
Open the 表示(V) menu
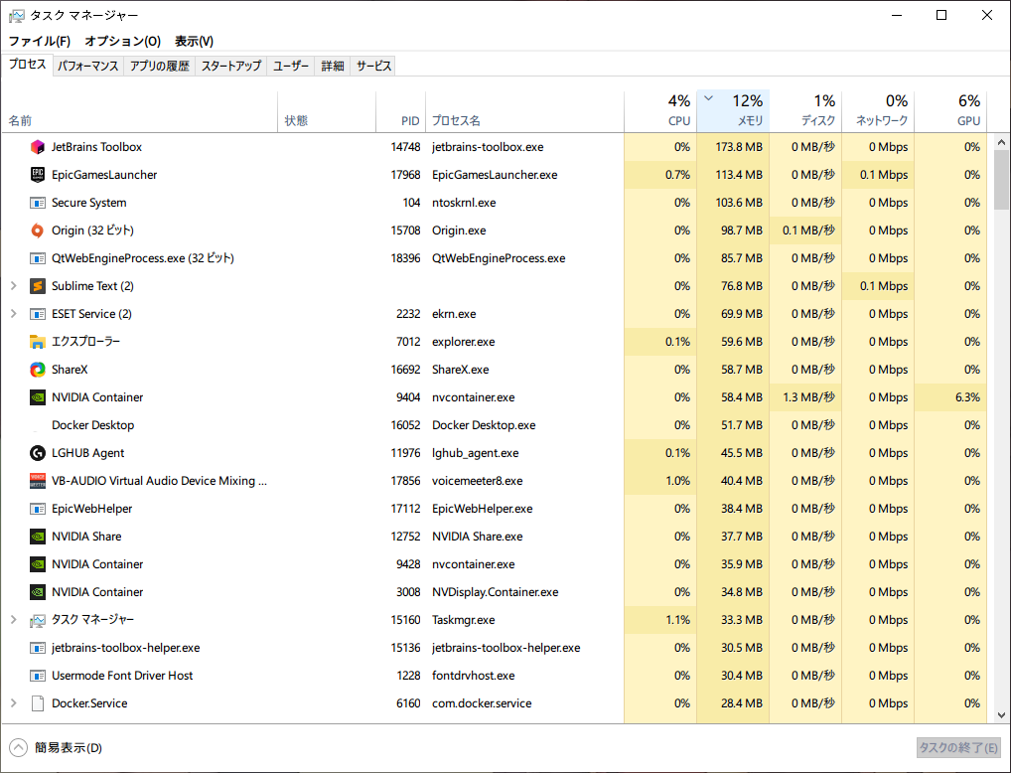[x=194, y=41]
